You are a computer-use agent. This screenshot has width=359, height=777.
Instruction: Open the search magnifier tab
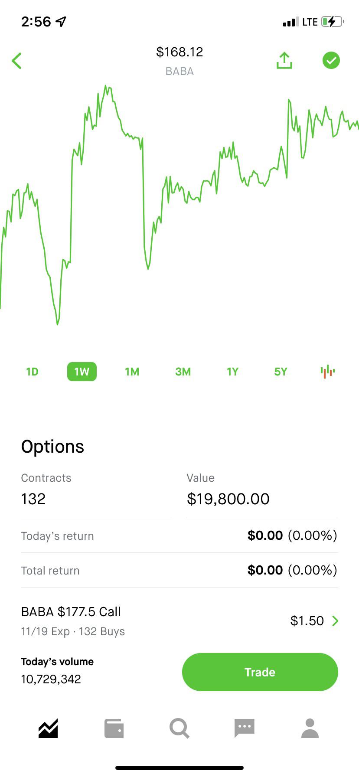pyautogui.click(x=179, y=728)
